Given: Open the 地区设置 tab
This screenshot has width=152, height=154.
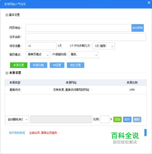Looking at the screenshot, I should [x=75, y=65].
